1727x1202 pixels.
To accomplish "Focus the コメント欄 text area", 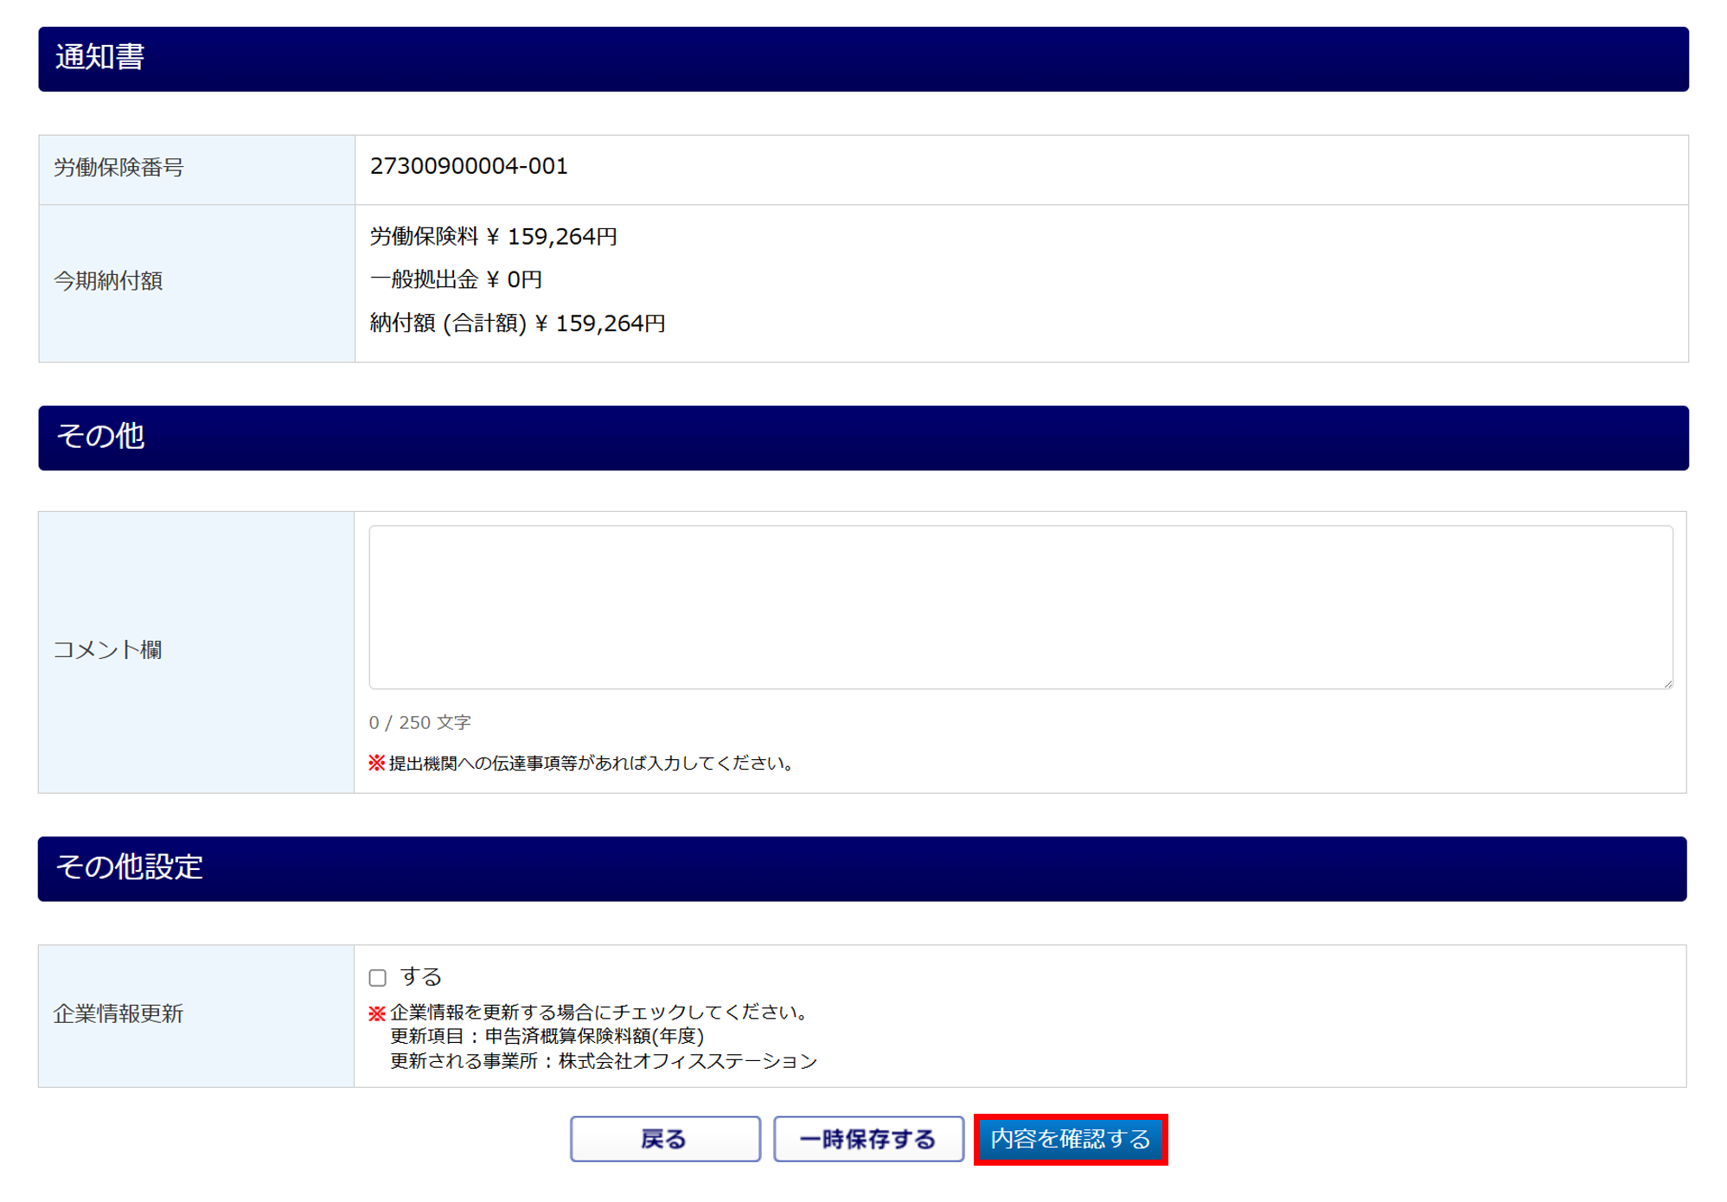I will point(1020,607).
